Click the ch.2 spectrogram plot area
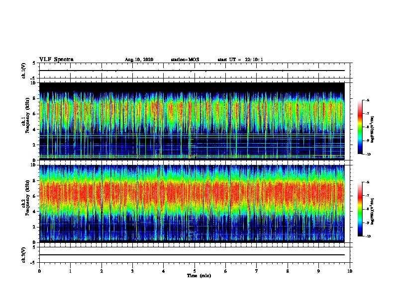This screenshot has height=304, width=394. point(192,204)
